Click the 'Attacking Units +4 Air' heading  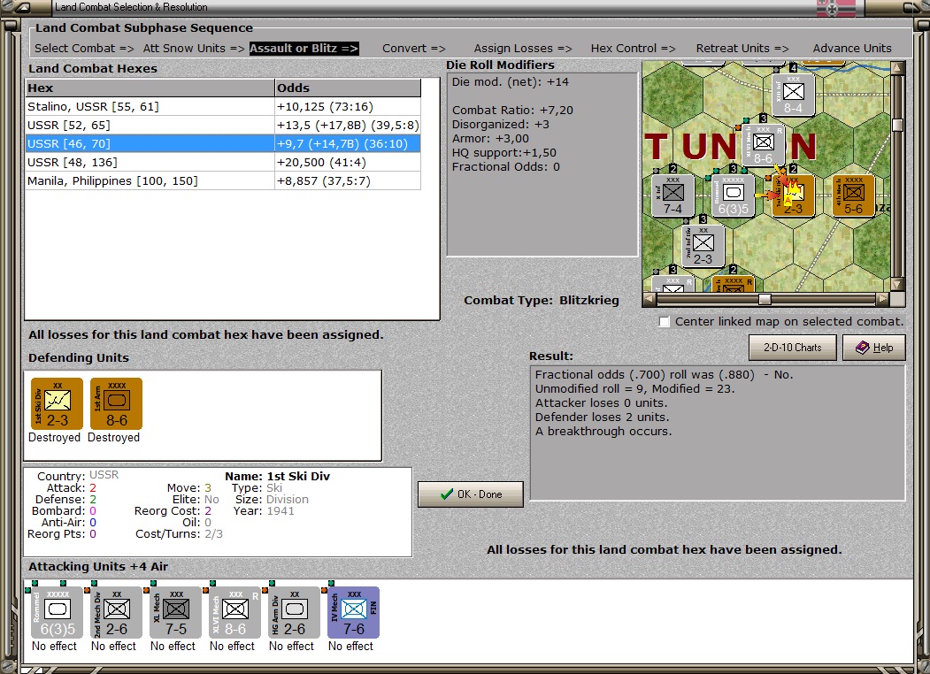tap(98, 567)
